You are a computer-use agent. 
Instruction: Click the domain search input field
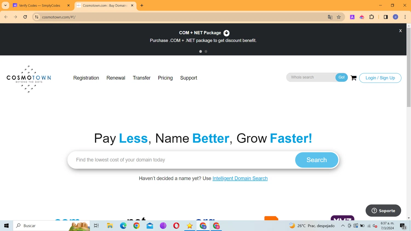coord(182,160)
